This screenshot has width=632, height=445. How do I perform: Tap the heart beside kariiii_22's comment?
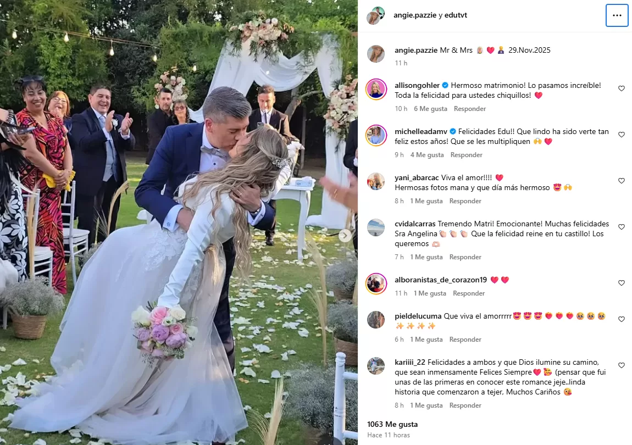point(621,365)
